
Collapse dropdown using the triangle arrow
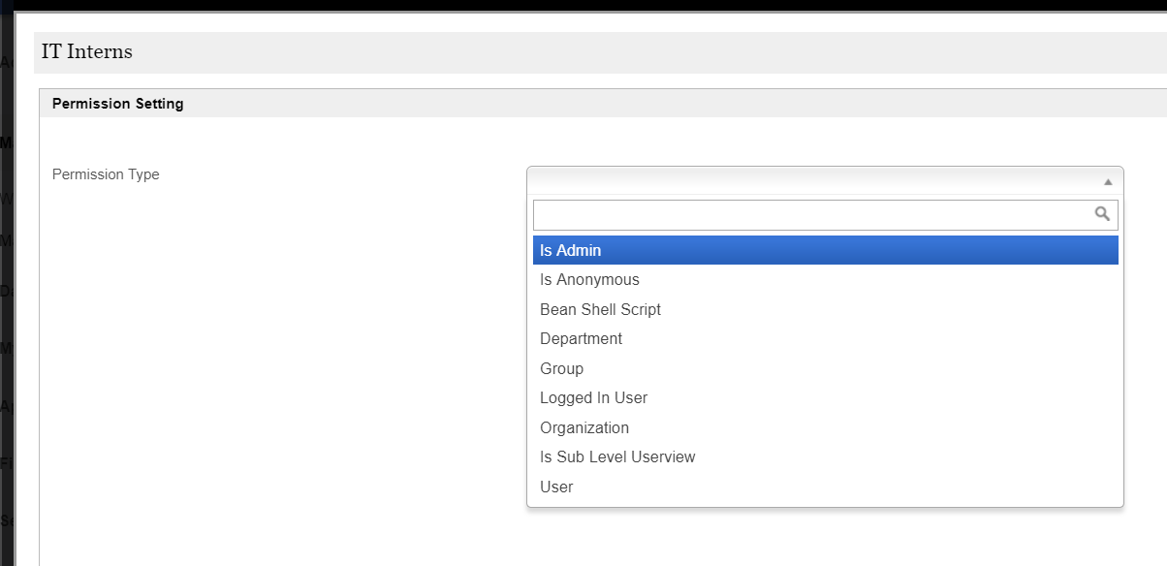1107,181
